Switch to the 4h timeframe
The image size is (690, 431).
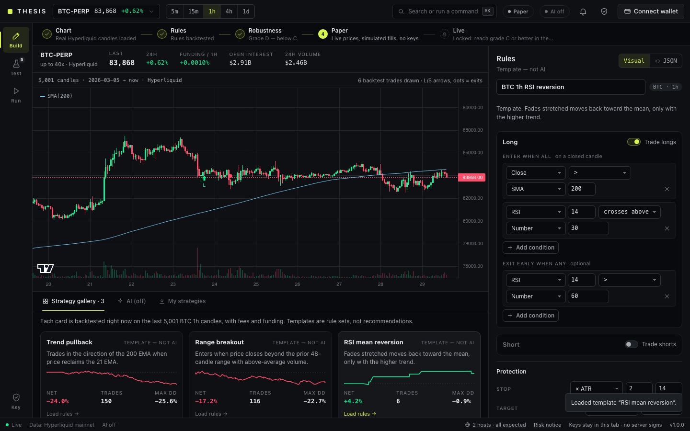(229, 11)
